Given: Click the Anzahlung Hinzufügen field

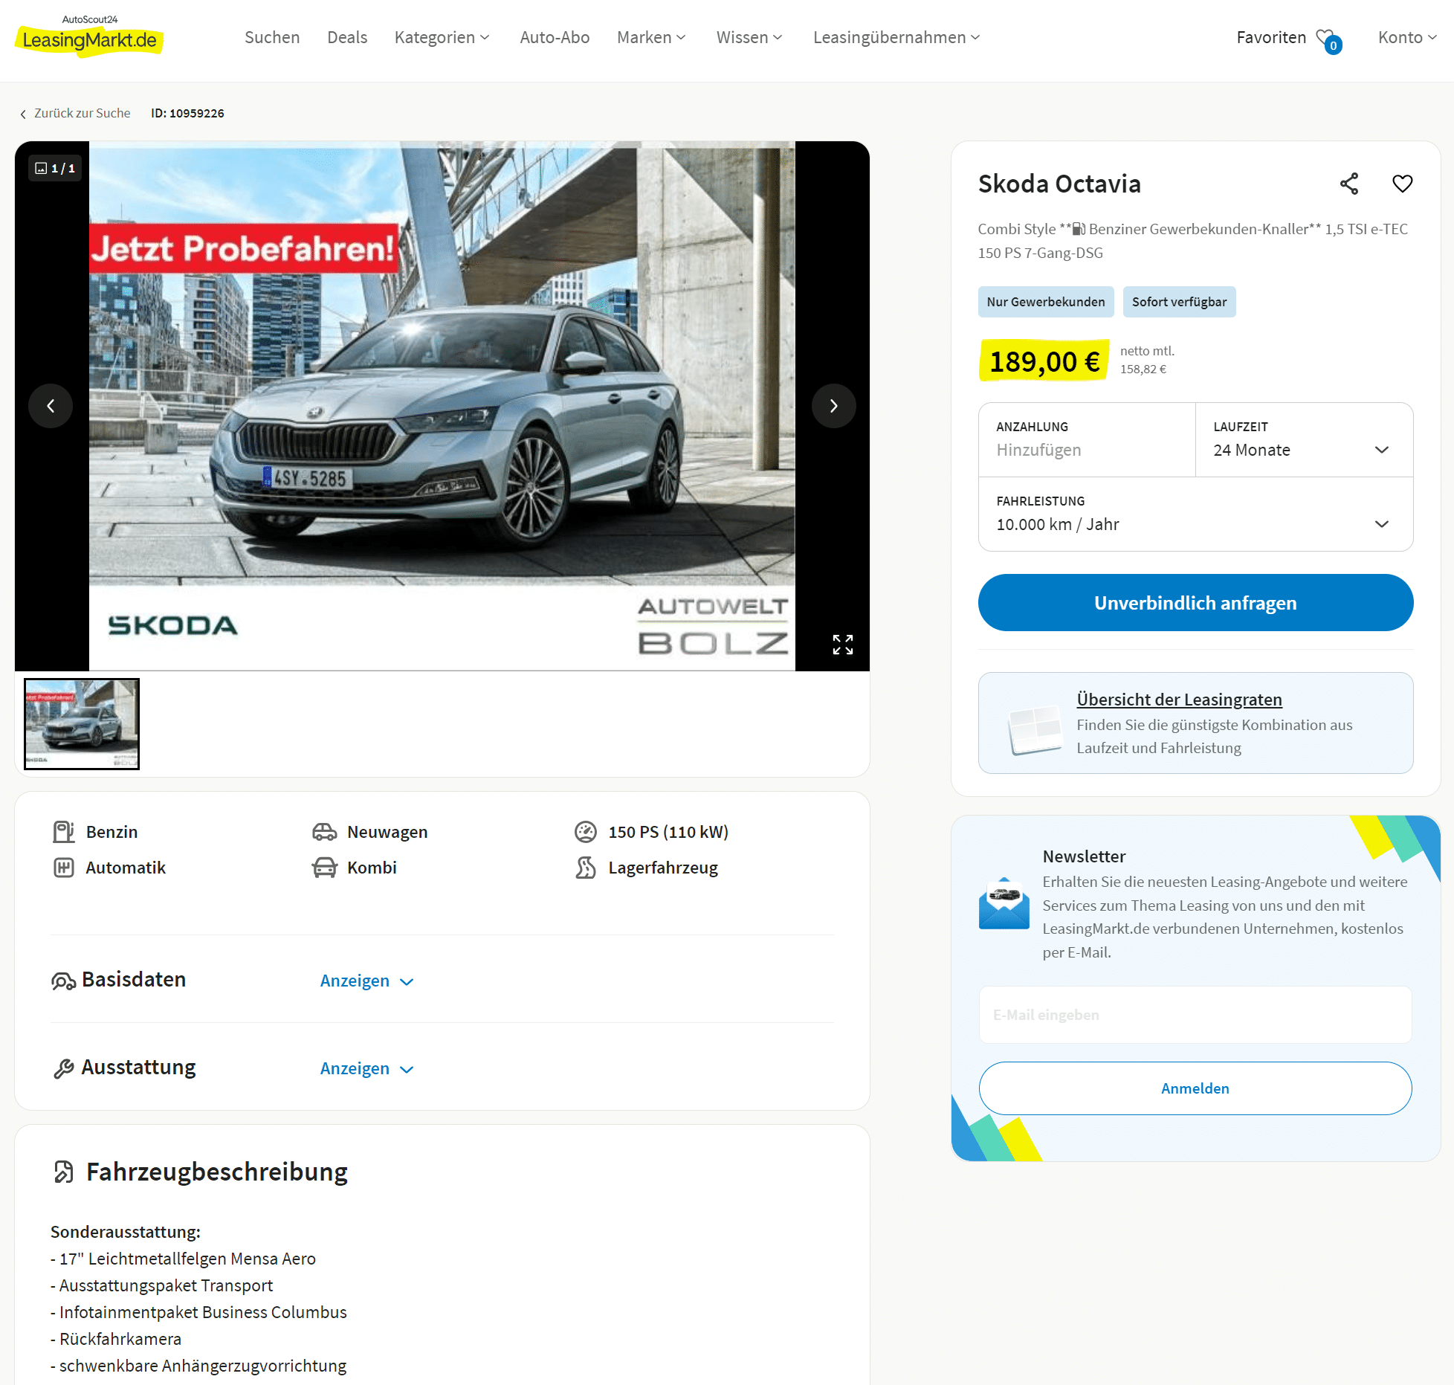Looking at the screenshot, I should pos(1087,440).
